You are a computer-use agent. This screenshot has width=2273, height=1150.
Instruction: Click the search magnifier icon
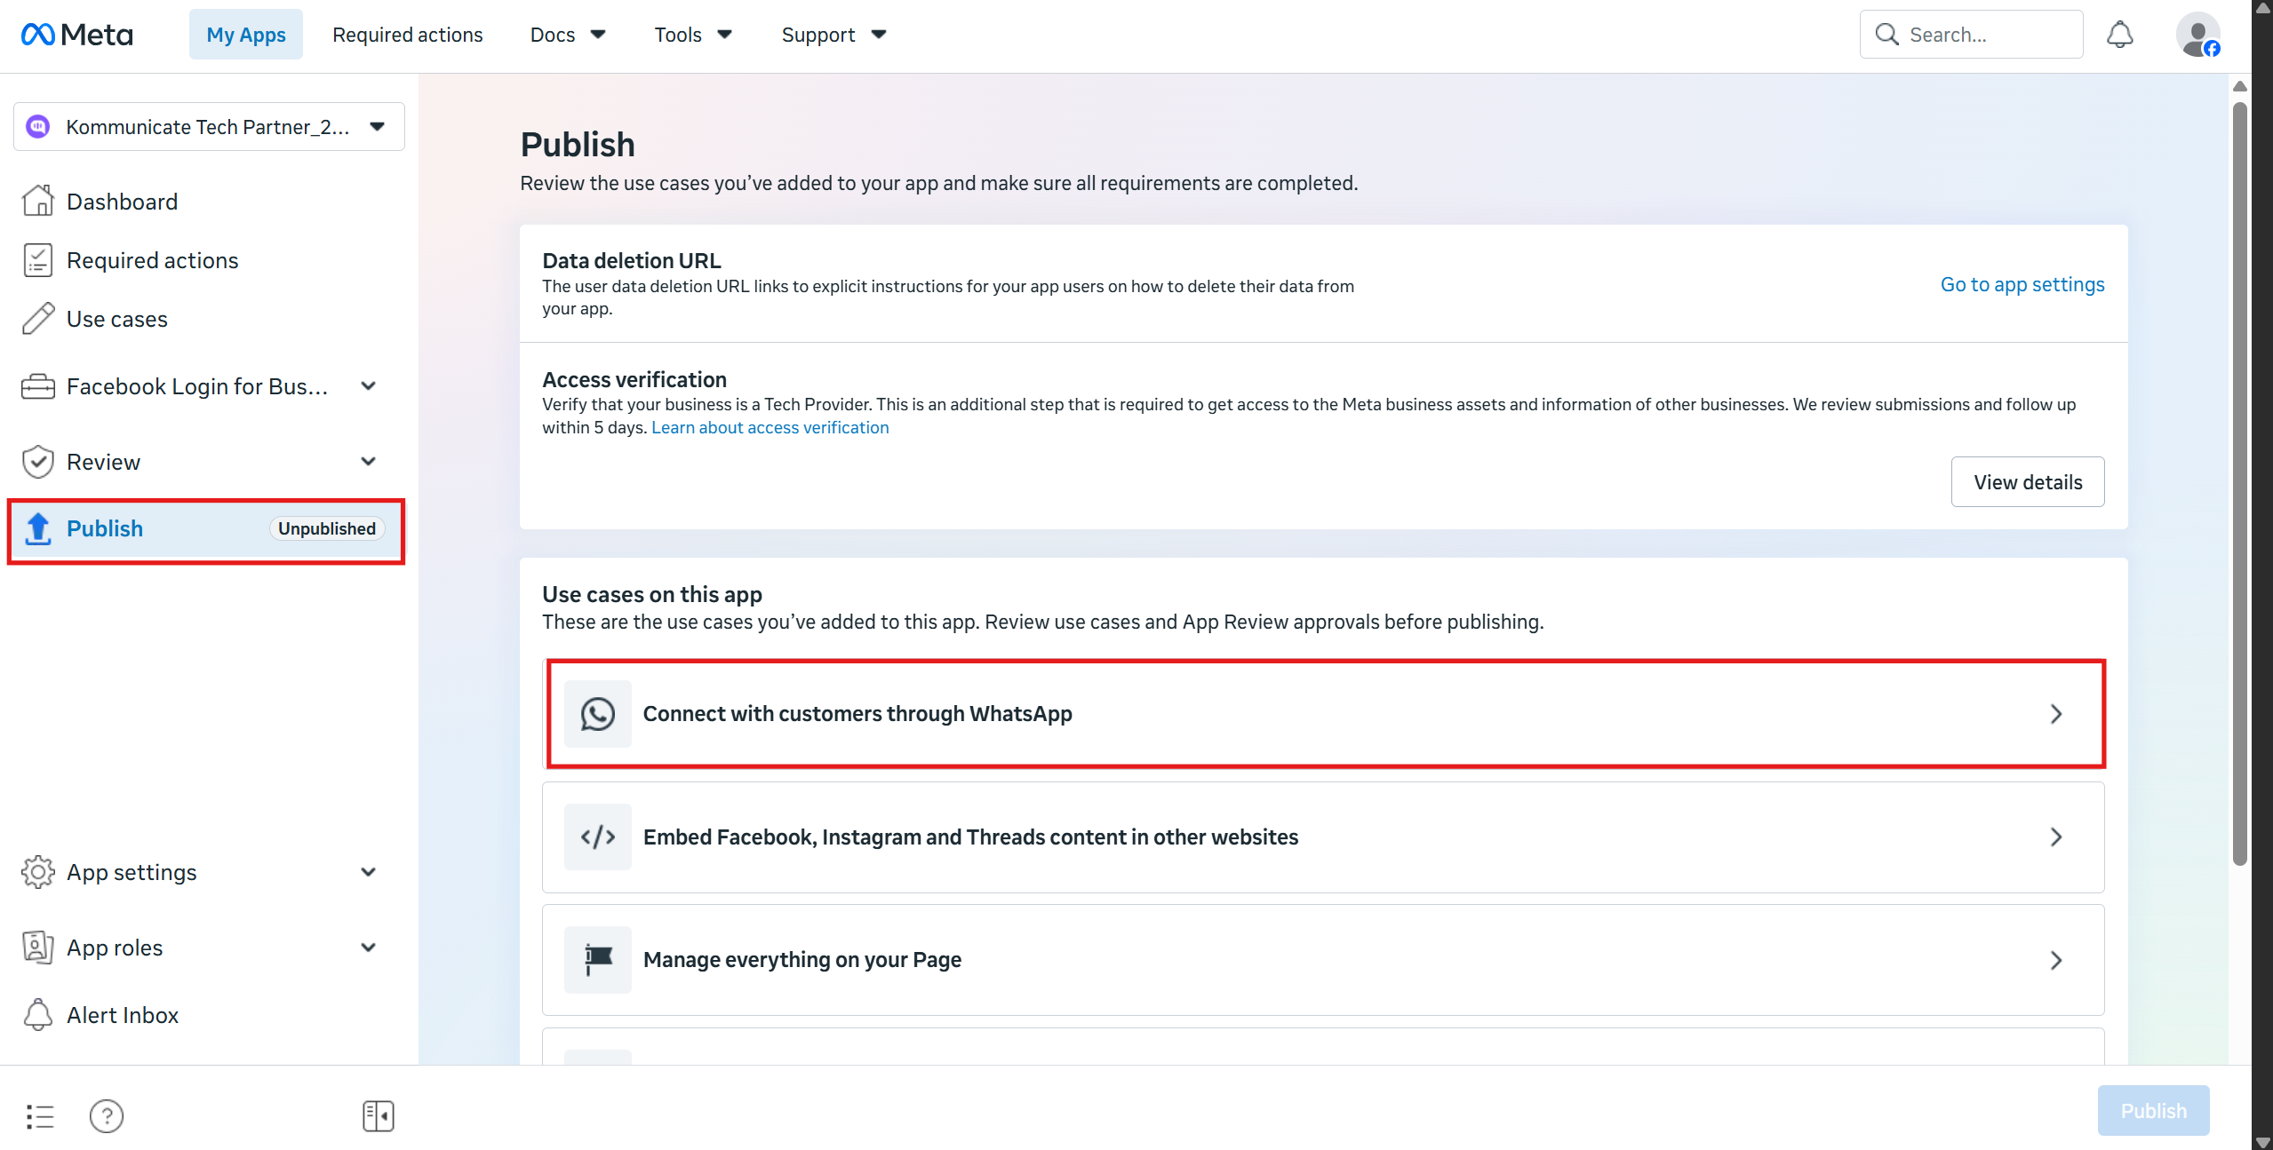[x=1886, y=35]
